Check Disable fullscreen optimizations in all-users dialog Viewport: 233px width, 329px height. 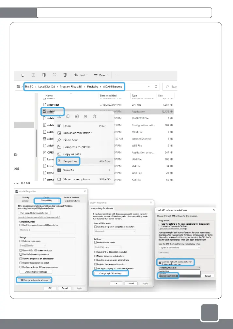pos(96,256)
